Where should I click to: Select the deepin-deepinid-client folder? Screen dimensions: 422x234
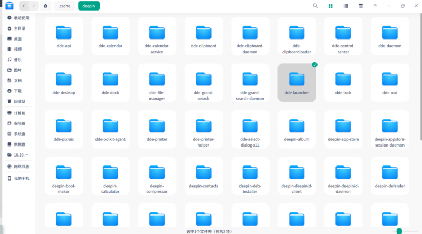coord(296,176)
